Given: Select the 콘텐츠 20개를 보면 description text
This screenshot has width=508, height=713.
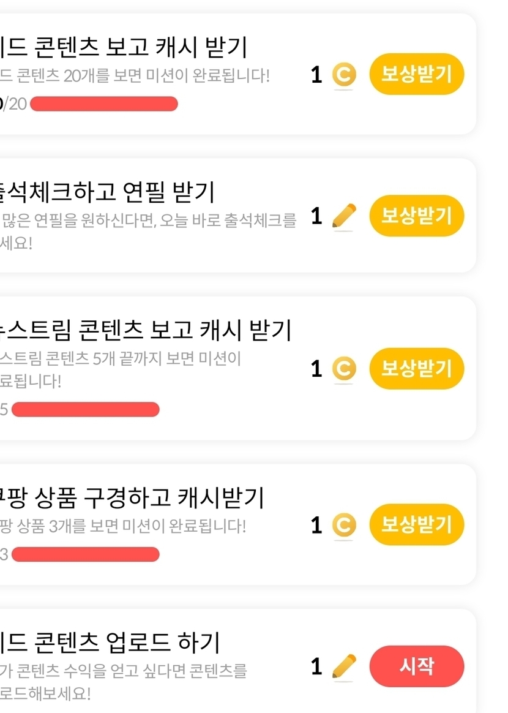Looking at the screenshot, I should (x=135, y=77).
